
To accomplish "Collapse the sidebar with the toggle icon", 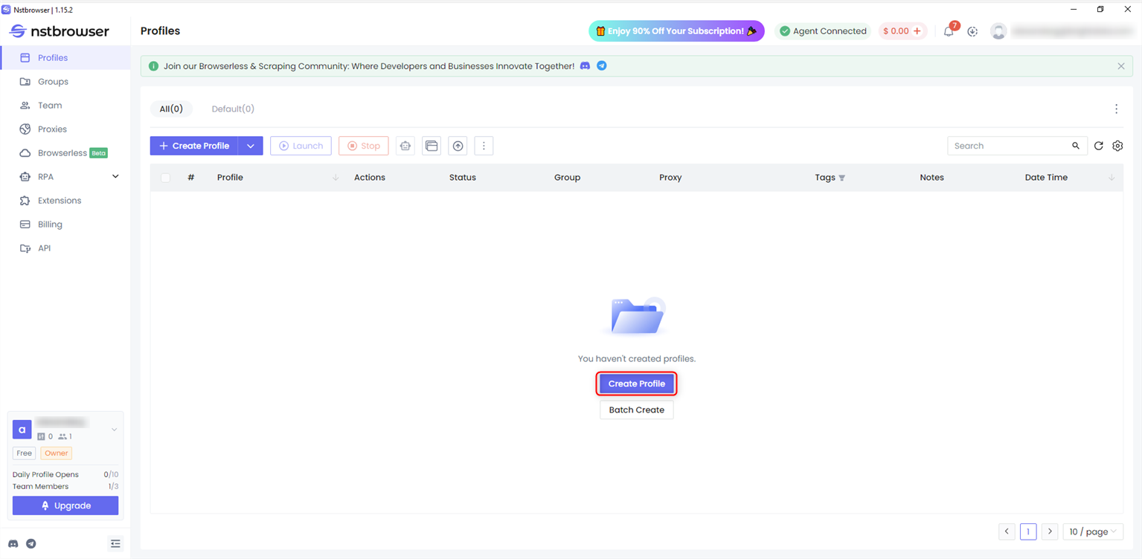I will click(115, 544).
